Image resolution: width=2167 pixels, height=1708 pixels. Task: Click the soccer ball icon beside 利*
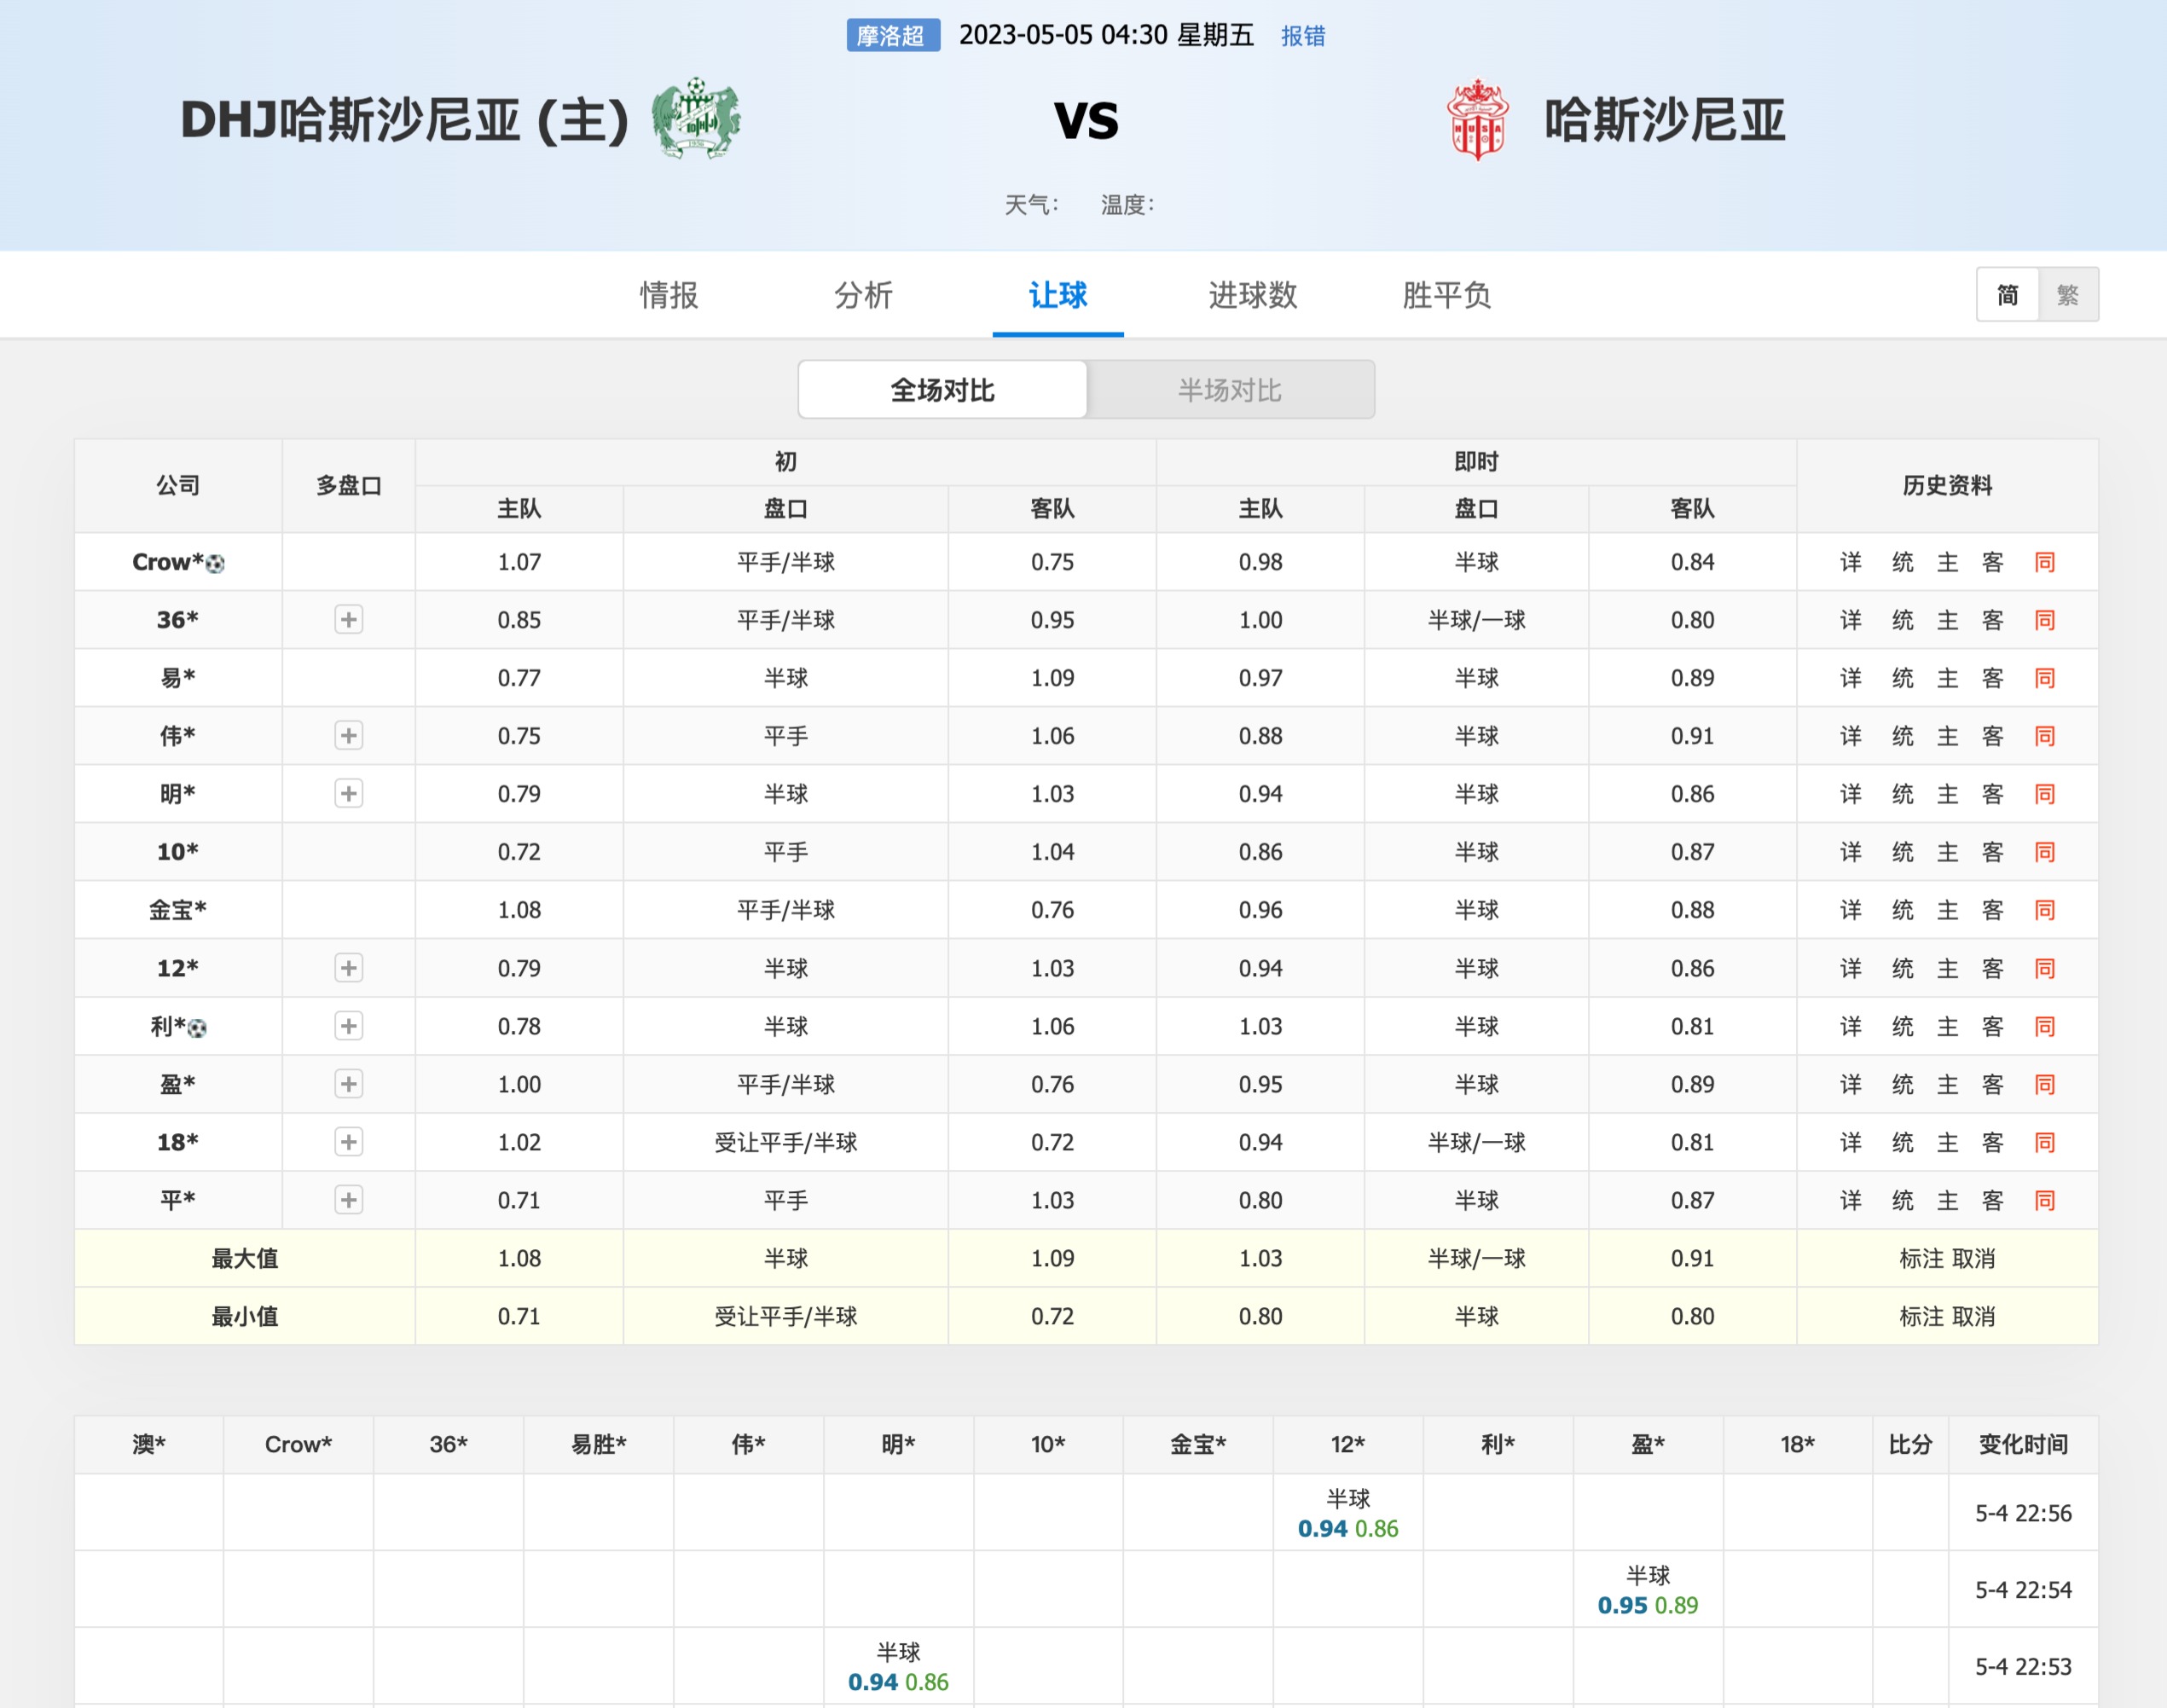point(197,1027)
